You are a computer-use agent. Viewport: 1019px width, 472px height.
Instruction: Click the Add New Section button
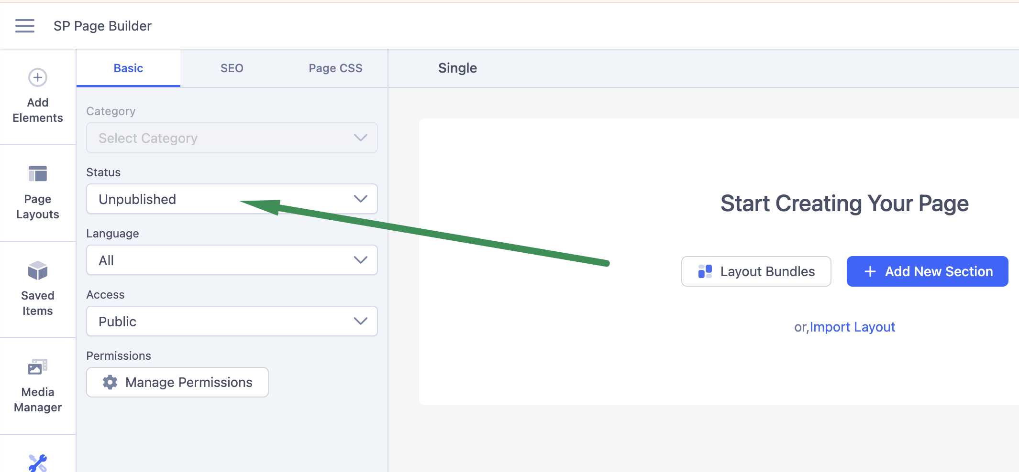coord(927,271)
